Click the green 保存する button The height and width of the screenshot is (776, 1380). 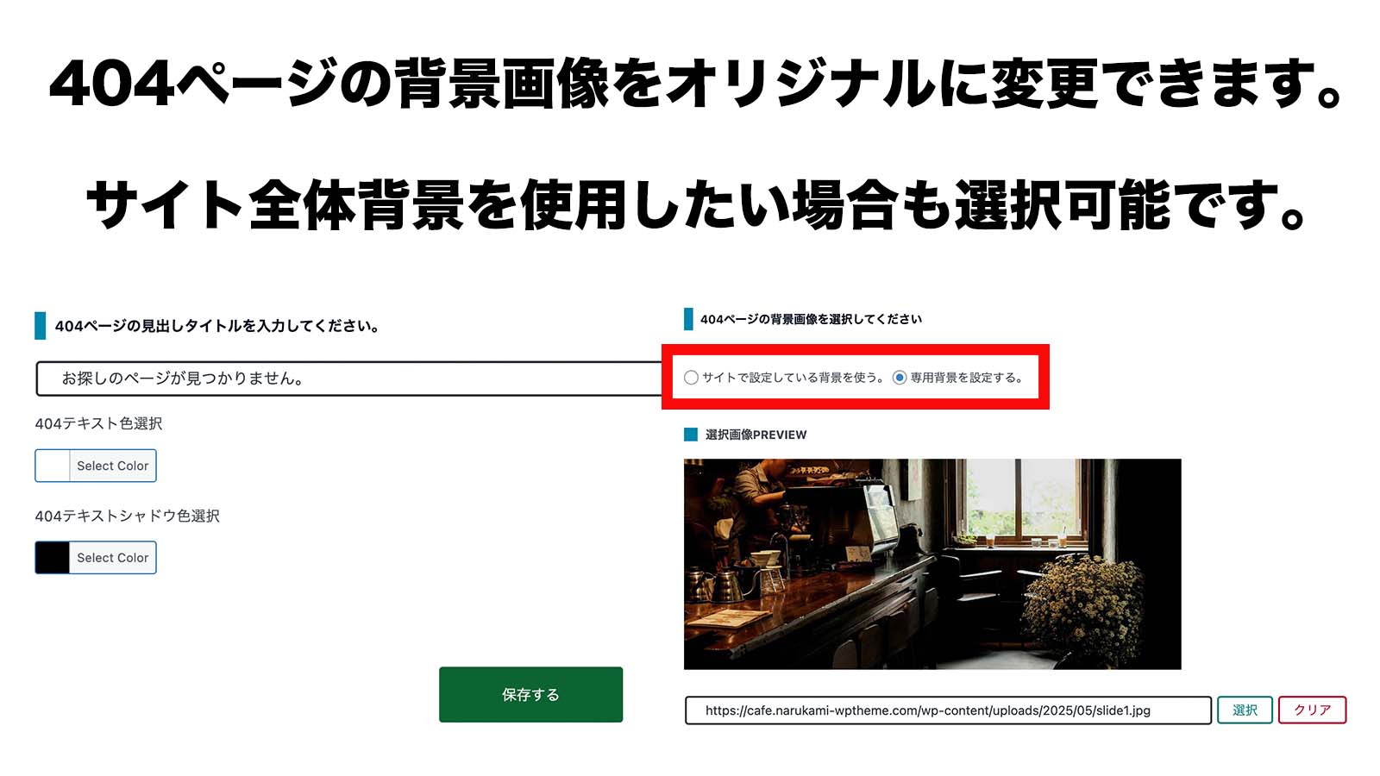[x=530, y=694]
